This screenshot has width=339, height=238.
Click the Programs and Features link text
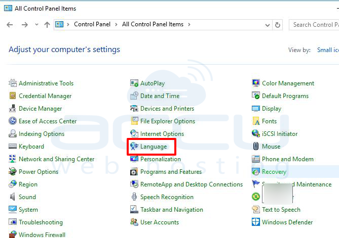coord(171,172)
